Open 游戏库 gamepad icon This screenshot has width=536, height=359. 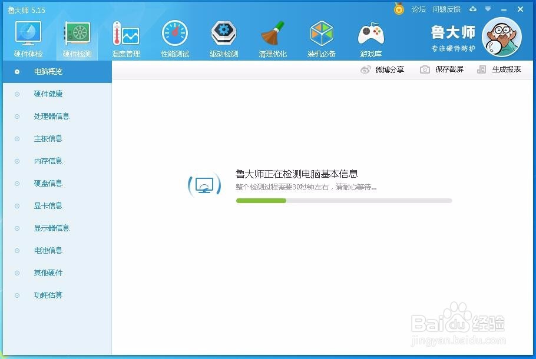coord(371,34)
